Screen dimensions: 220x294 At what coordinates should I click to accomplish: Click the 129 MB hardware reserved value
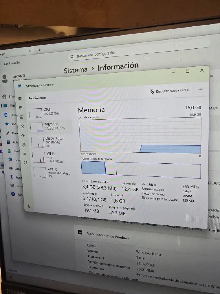[x=188, y=201]
